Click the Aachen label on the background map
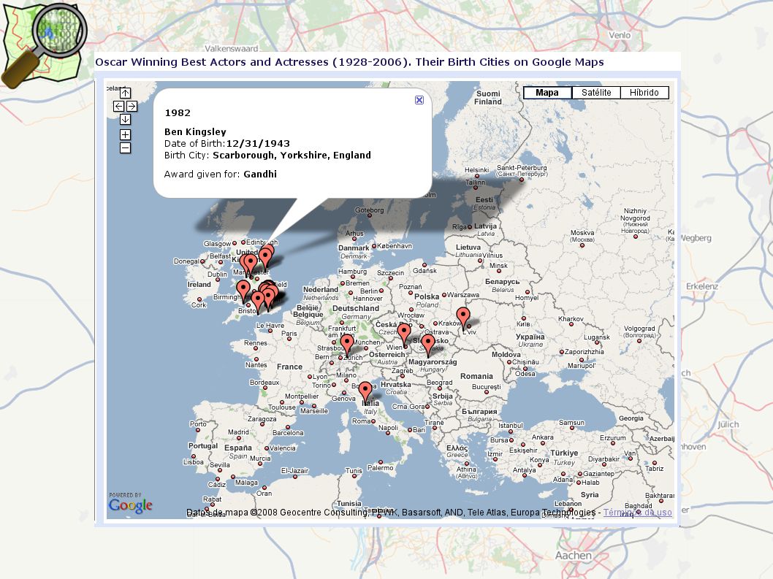Screen dimensions: 773x579 574,556
